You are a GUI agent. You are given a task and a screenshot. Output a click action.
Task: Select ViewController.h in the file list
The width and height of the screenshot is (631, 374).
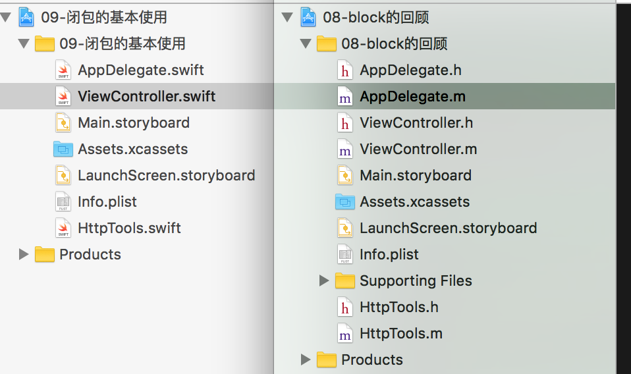coord(416,123)
